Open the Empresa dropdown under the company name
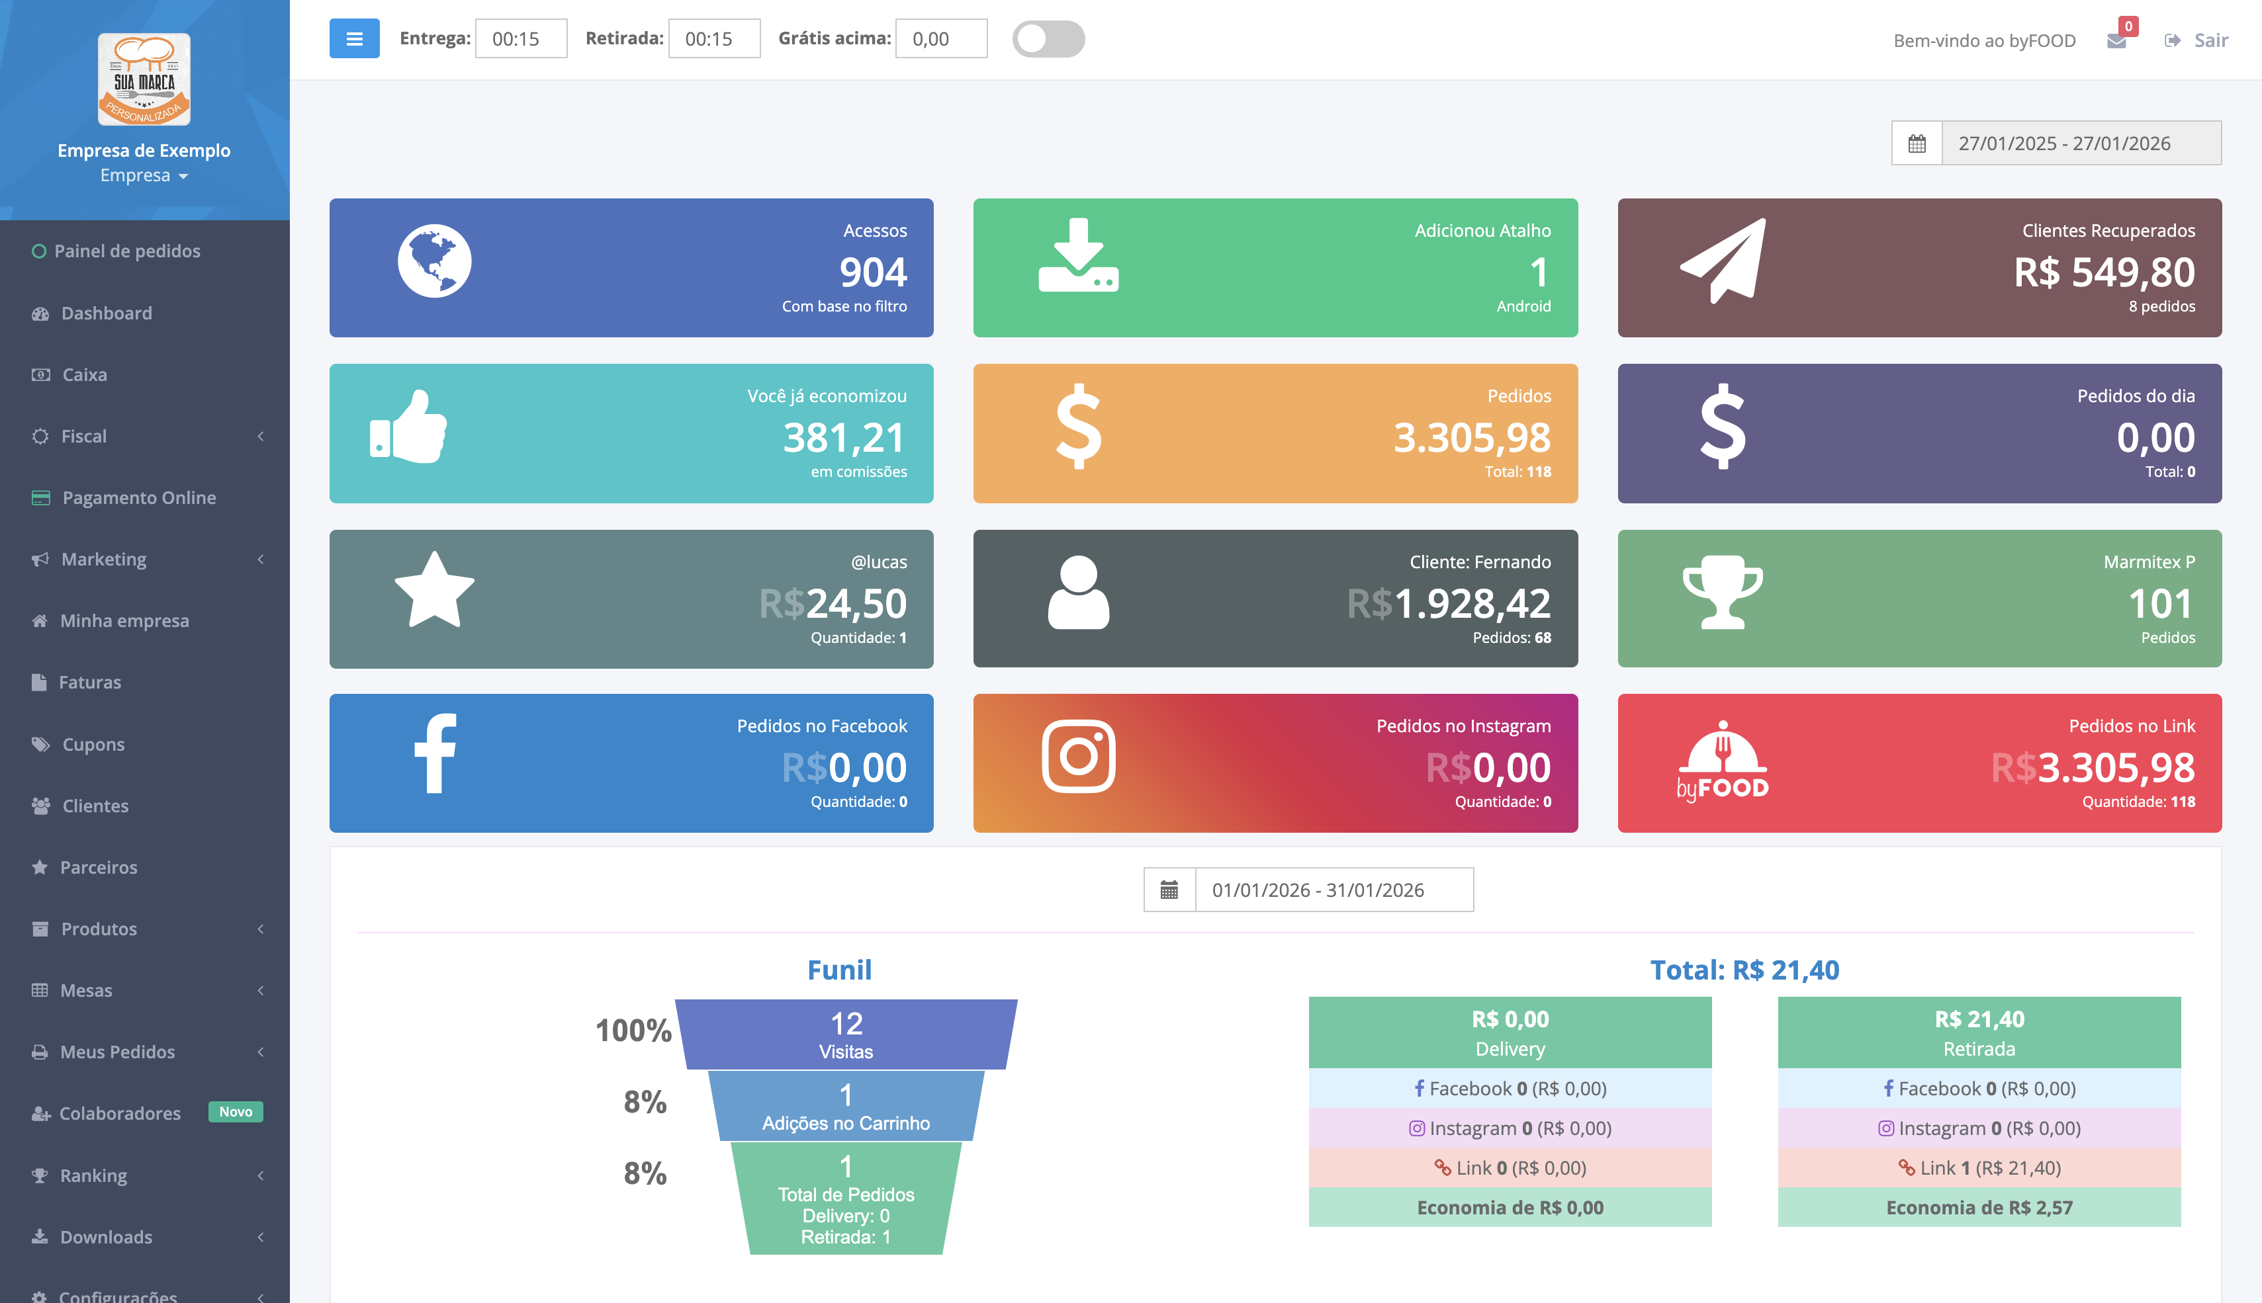The width and height of the screenshot is (2262, 1303). click(x=144, y=175)
